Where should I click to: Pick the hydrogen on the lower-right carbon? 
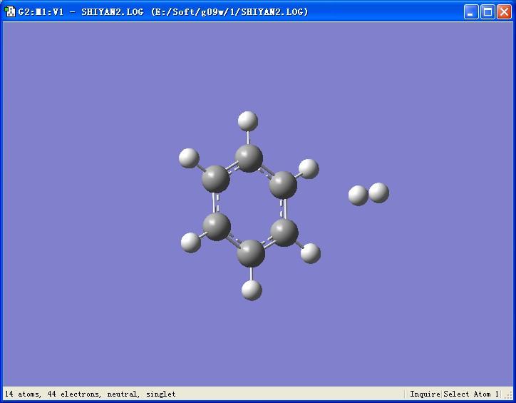311,253
